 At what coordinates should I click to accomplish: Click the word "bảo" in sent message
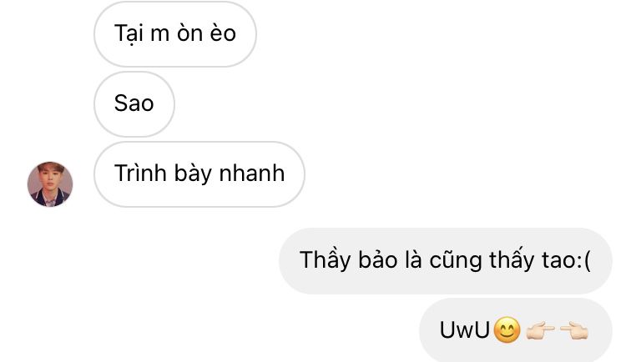pos(377,259)
